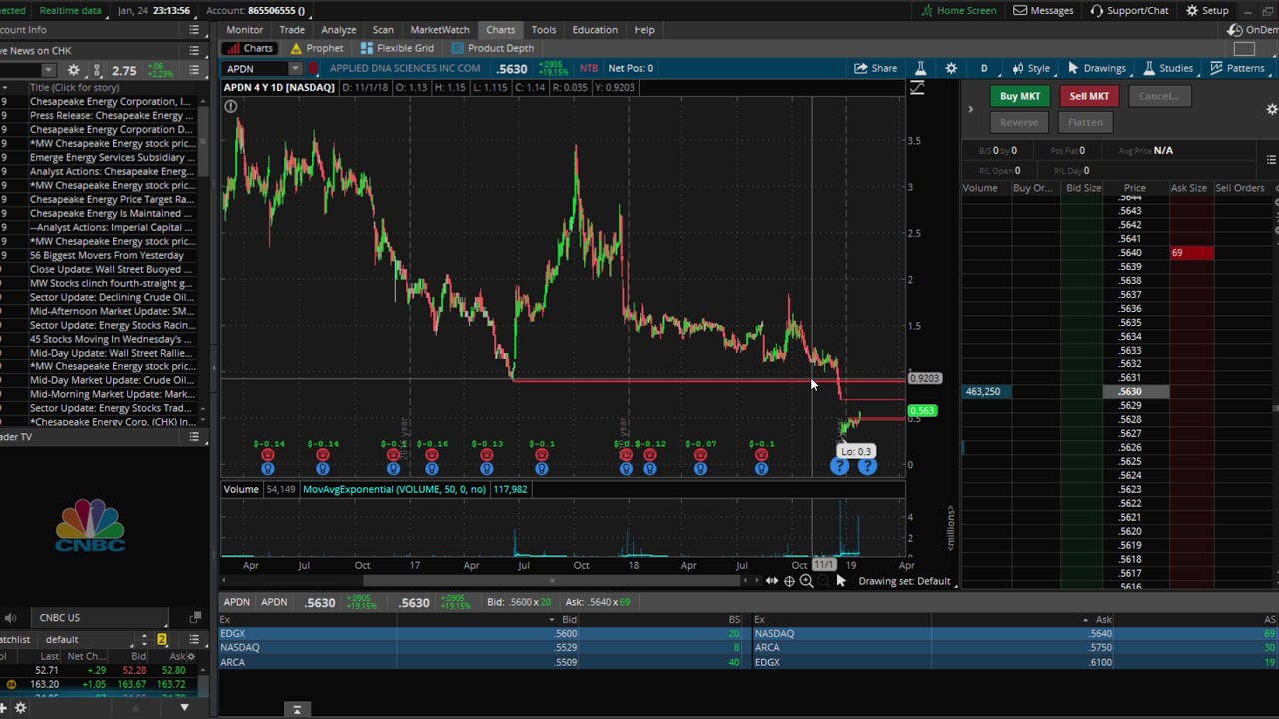Image resolution: width=1279 pixels, height=719 pixels.
Task: Click the chart drawing toggle icon top-right
Action: tap(917, 88)
